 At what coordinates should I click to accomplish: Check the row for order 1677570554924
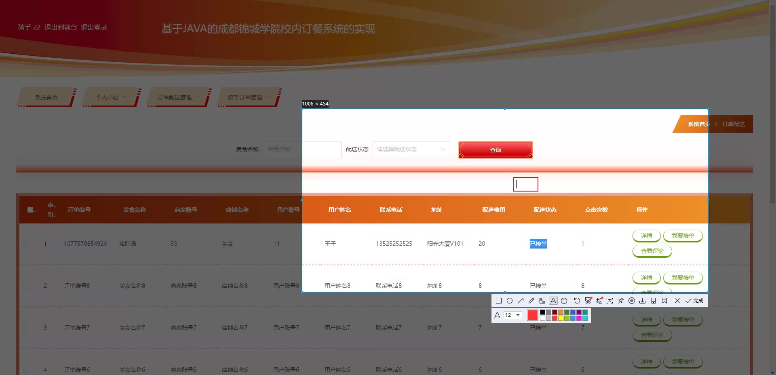26,244
